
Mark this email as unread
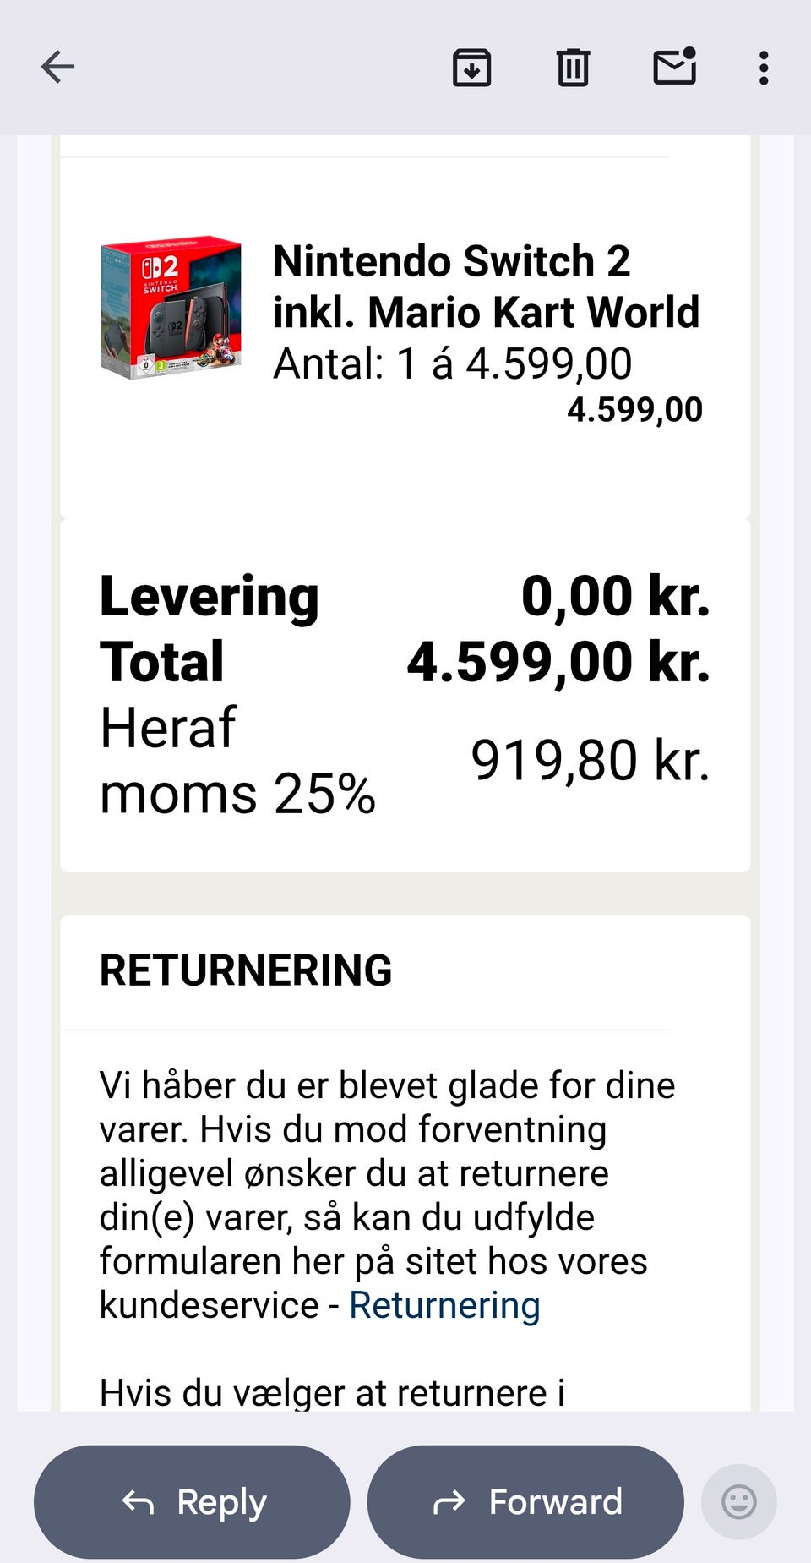tap(675, 67)
